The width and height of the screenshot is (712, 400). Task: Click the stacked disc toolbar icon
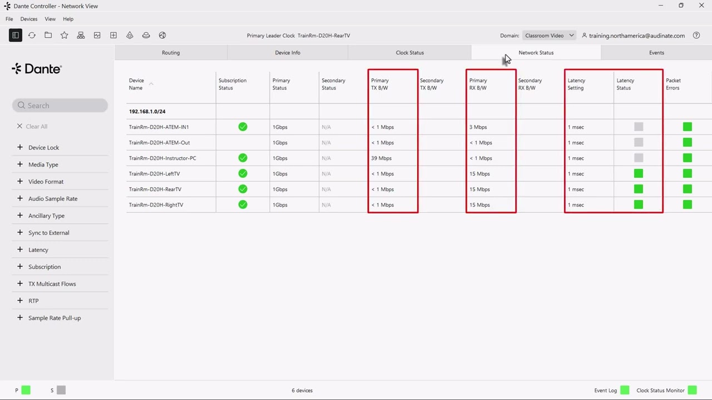(146, 36)
